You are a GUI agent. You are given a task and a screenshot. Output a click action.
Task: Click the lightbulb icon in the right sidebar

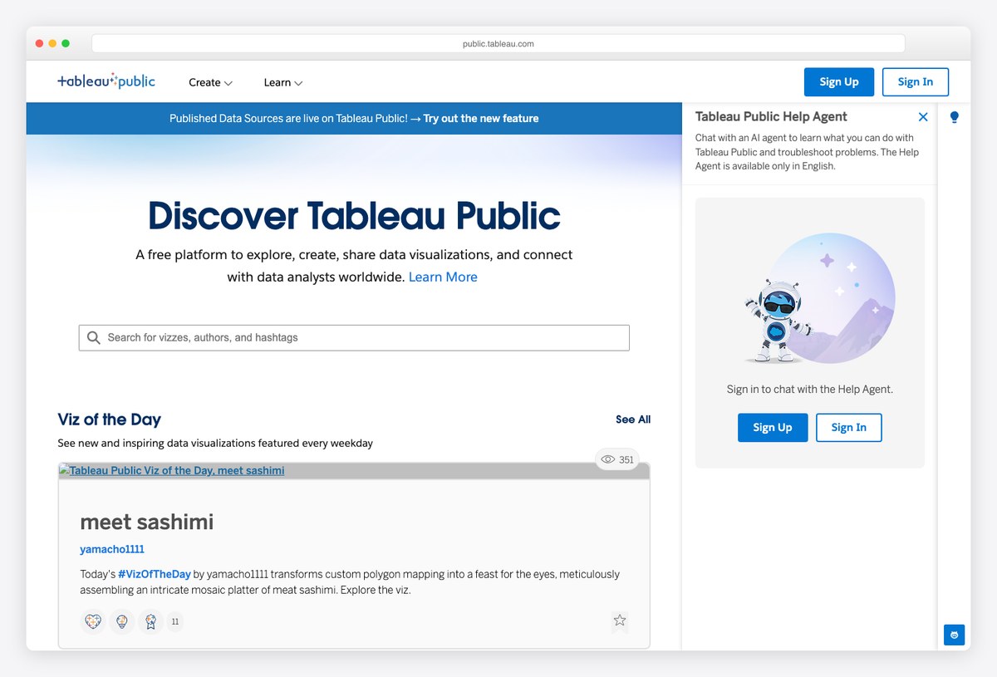[954, 117]
